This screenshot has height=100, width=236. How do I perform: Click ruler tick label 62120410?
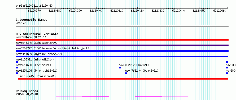pos(117,11)
